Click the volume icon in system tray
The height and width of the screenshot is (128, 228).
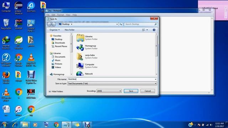point(211,125)
